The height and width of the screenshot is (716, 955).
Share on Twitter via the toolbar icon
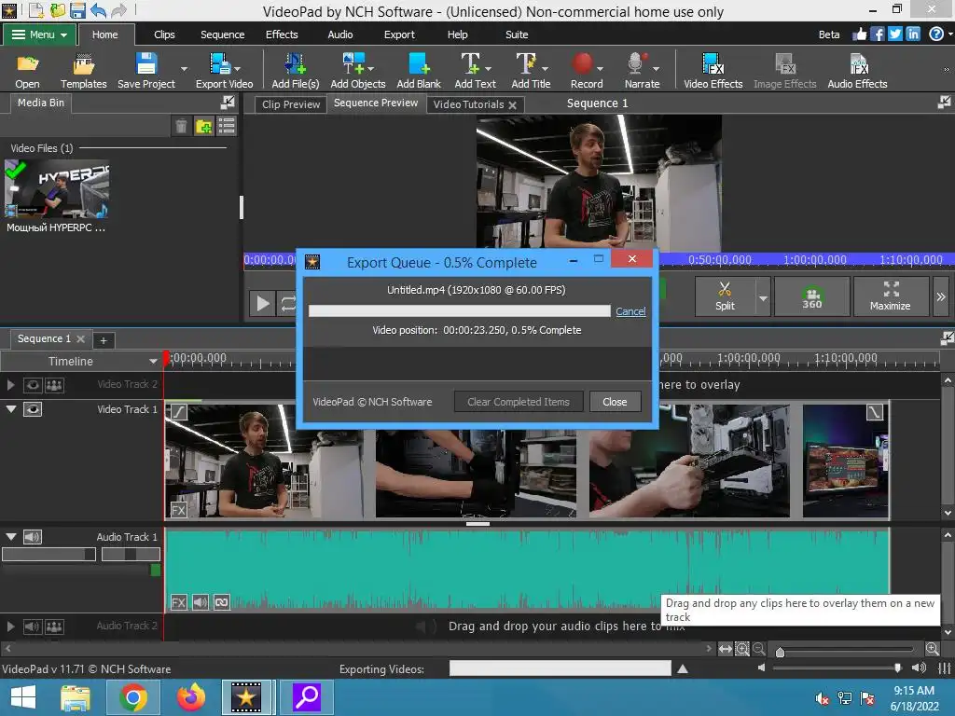point(894,34)
